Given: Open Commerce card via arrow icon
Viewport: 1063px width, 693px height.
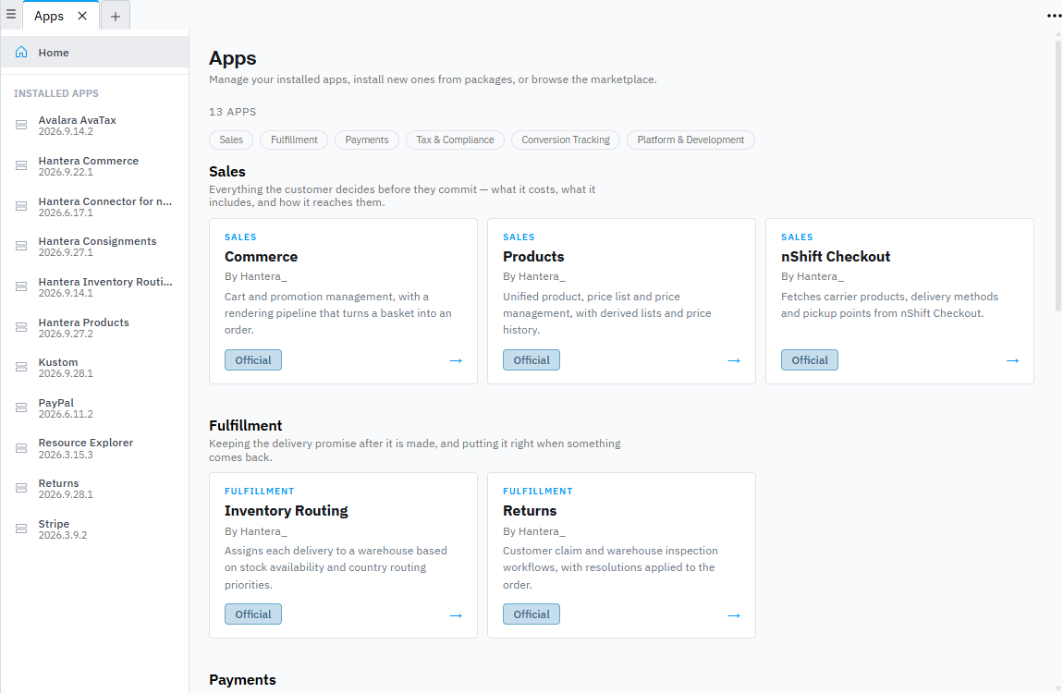Looking at the screenshot, I should coord(456,360).
